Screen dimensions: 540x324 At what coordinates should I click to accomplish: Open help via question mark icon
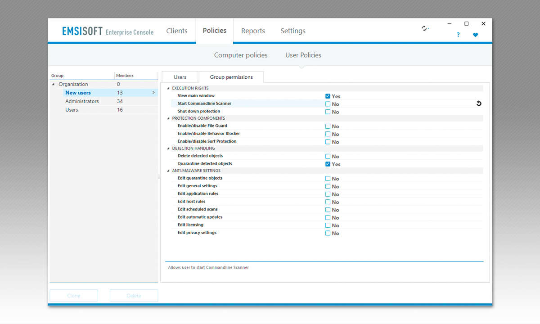(x=458, y=35)
